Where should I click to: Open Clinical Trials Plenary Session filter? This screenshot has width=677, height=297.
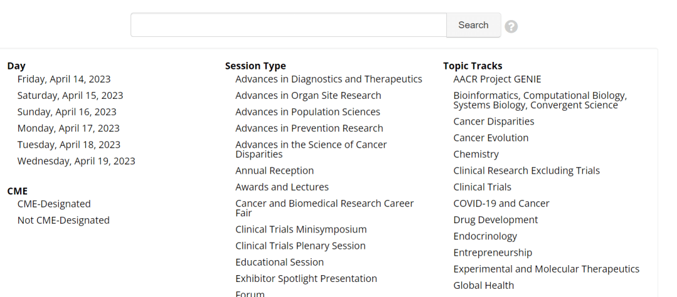(x=300, y=246)
